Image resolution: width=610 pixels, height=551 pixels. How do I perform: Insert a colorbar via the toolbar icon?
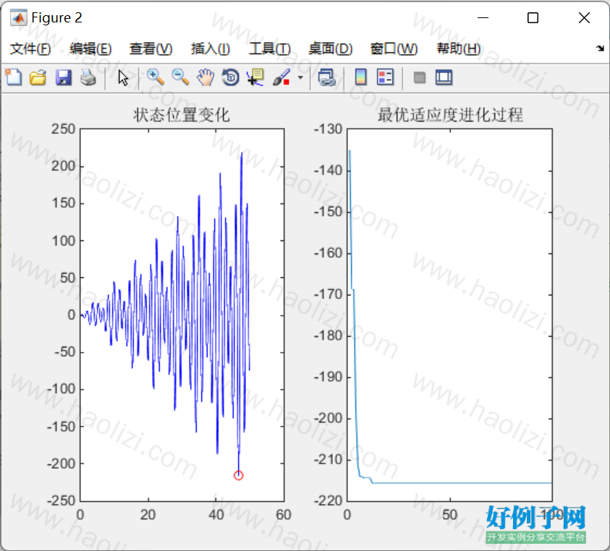pos(360,77)
